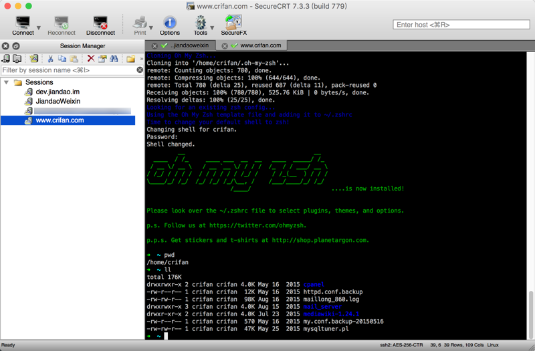Open session Properties icon
The height and width of the screenshot is (351, 535).
[102, 59]
